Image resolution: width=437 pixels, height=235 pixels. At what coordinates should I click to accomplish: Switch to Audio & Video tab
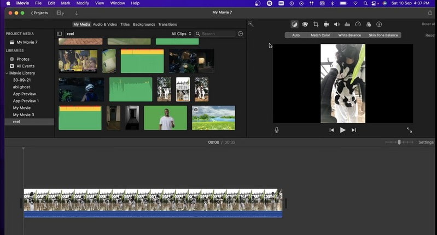pos(105,24)
